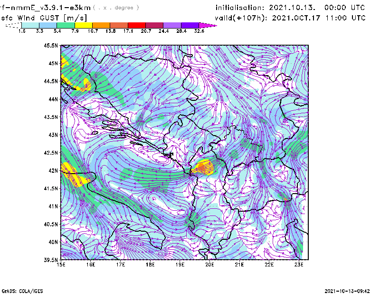Click the legend value "17.1"
This screenshot has height=294, width=380.
(x=128, y=31)
